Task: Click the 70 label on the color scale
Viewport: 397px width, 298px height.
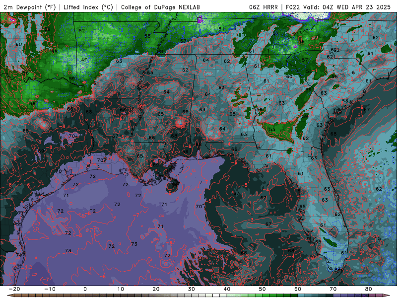Action: pyautogui.click(x=333, y=289)
